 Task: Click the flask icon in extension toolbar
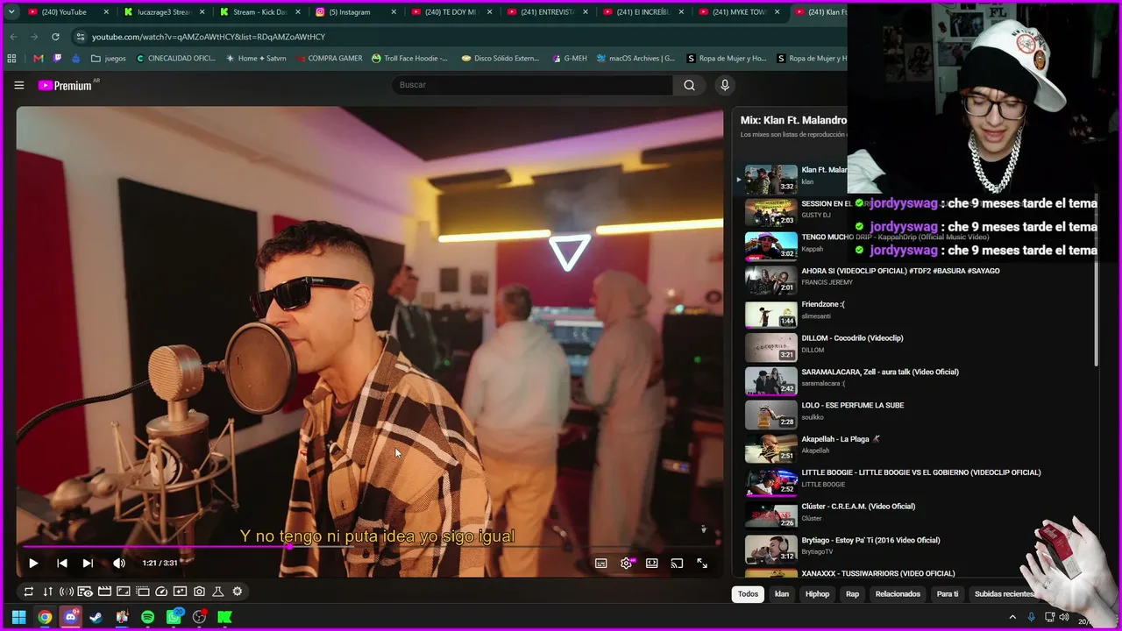point(218,592)
